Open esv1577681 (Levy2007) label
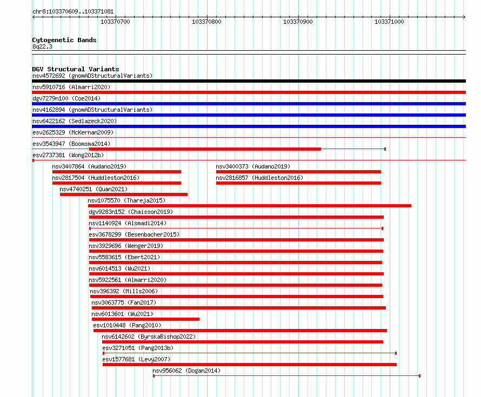This screenshot has height=397, width=481. tap(137, 359)
